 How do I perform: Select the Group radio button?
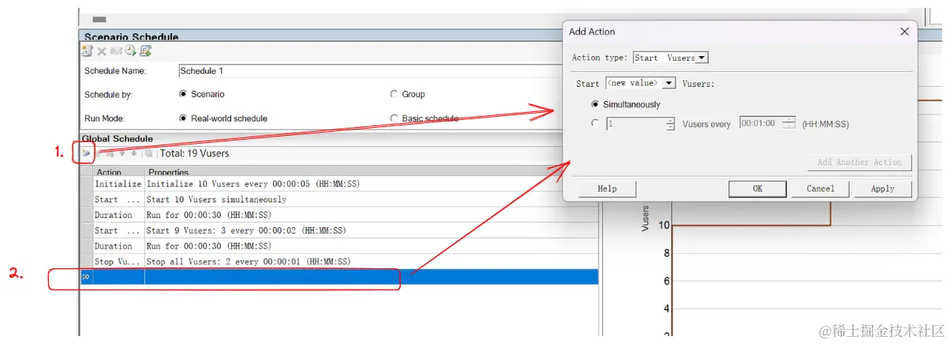tap(394, 94)
